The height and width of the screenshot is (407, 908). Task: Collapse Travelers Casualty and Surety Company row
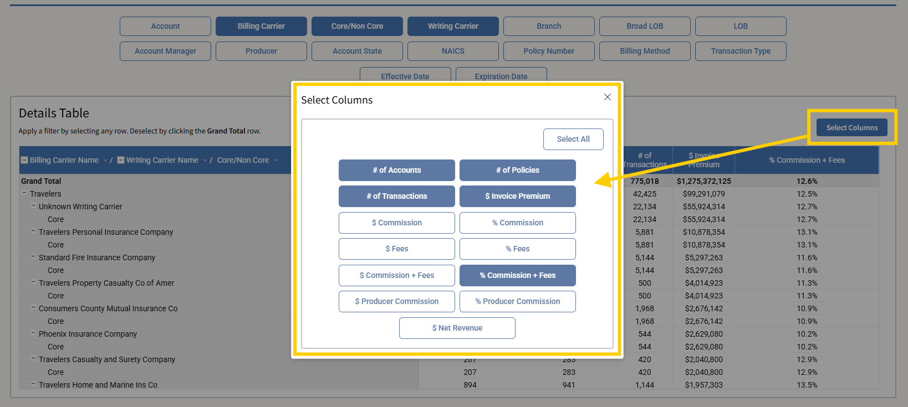point(33,359)
